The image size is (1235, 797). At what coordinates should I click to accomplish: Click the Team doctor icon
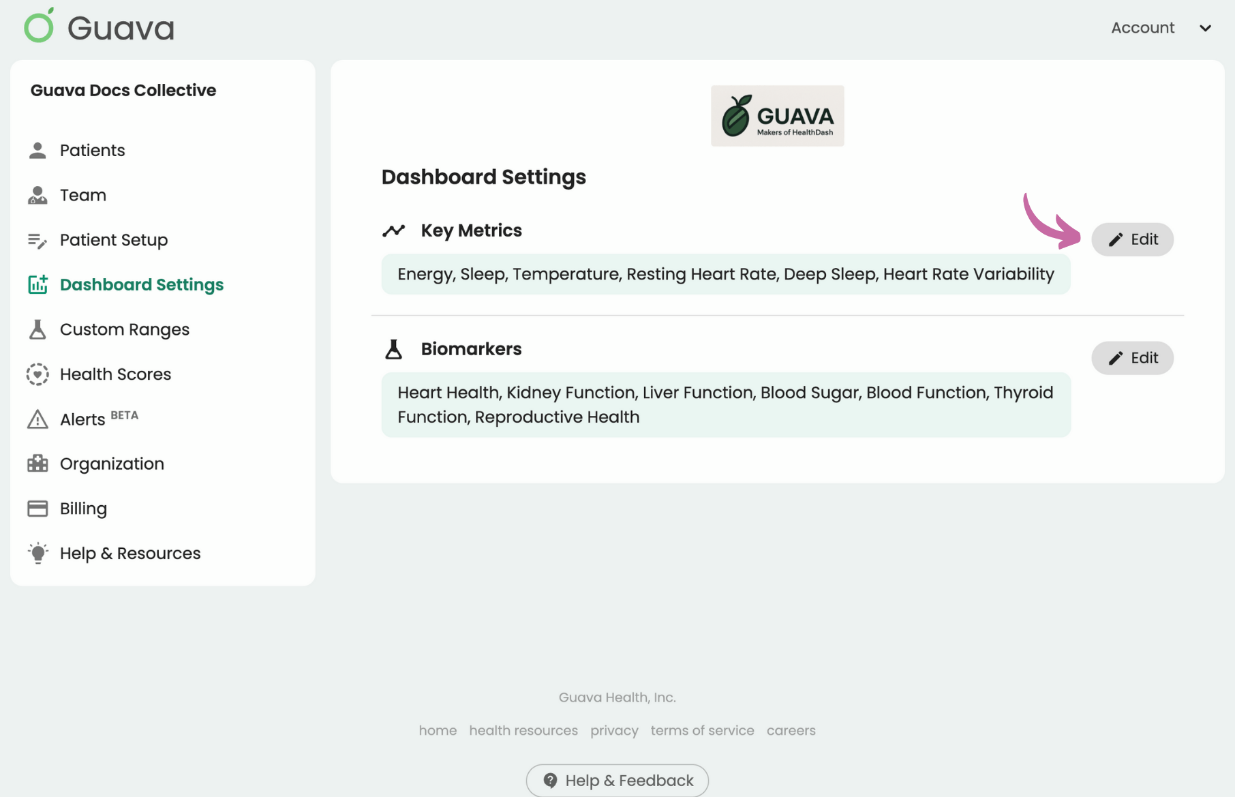coord(37,195)
